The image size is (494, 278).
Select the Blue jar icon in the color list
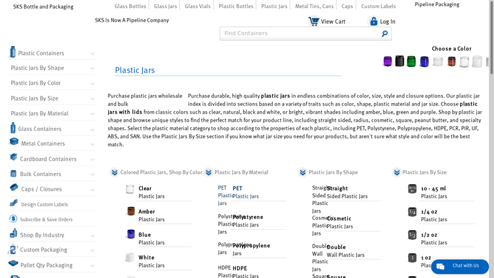pos(131,234)
